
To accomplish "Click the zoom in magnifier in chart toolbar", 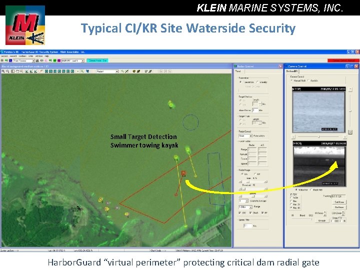I will pyautogui.click(x=3, y=71).
